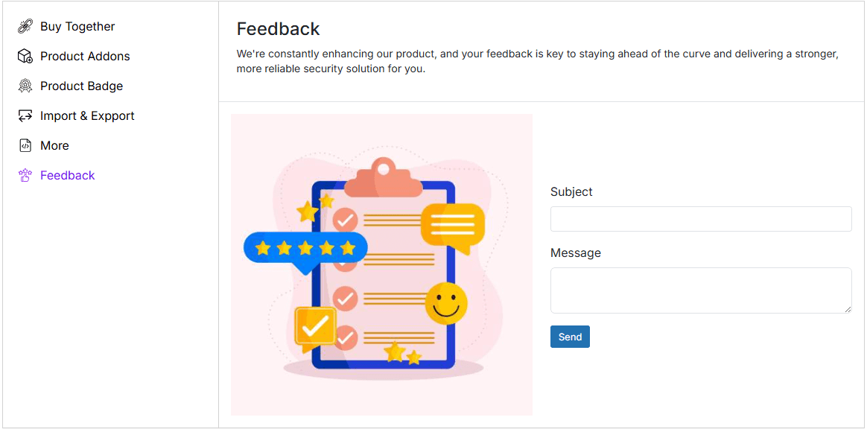
Task: Select the highlighted Feedback sidebar entry
Action: [x=67, y=174]
